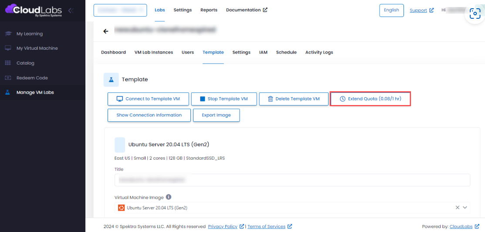
Task: Click the Ubuntu image thumbnail placeholder
Action: tap(120, 145)
